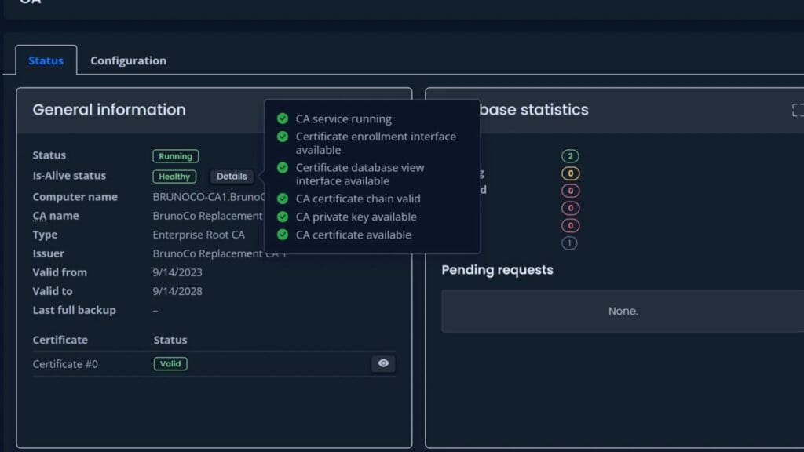The width and height of the screenshot is (804, 452).
Task: Click the Valid badge for Certificate #0
Action: tap(170, 364)
